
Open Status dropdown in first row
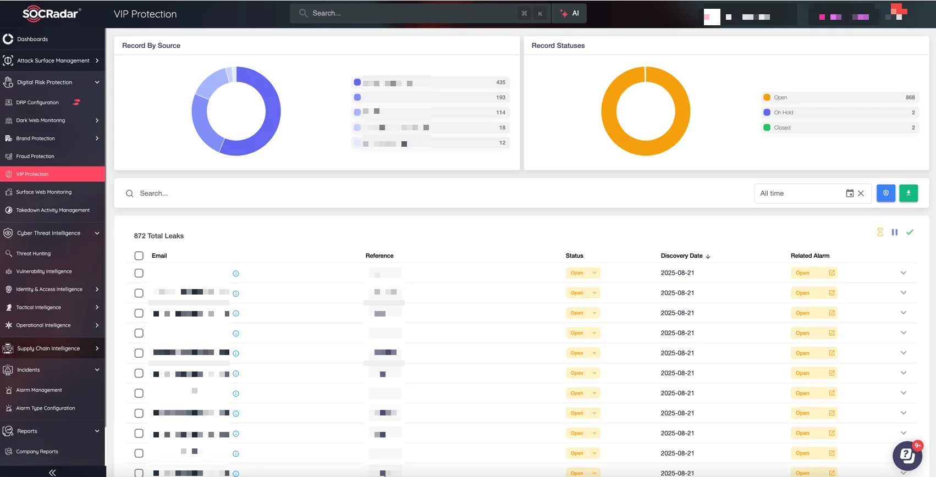[x=583, y=273]
